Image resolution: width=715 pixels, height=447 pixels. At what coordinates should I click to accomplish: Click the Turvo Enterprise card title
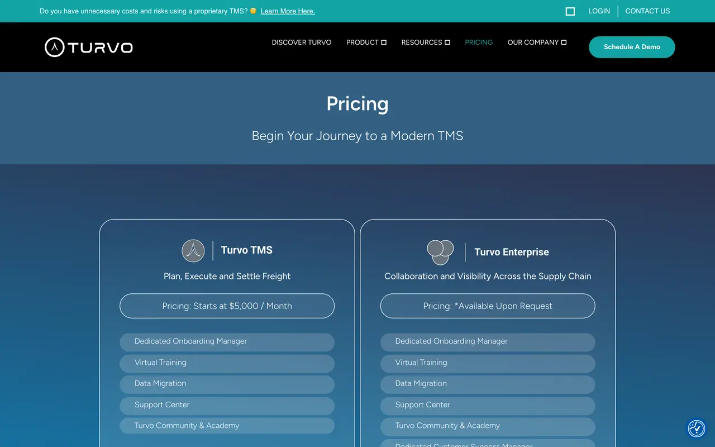tap(512, 252)
